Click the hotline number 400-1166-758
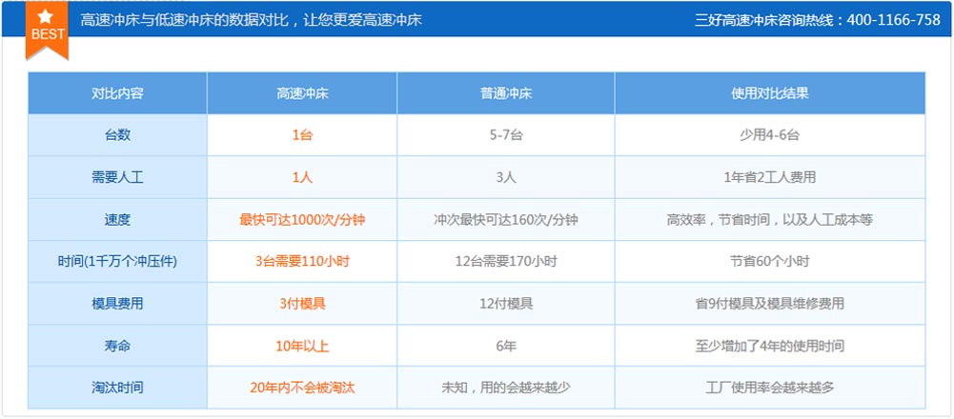954x419 pixels. (894, 20)
